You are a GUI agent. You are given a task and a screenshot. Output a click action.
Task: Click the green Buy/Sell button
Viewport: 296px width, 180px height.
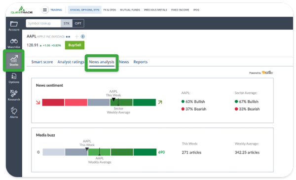point(75,45)
